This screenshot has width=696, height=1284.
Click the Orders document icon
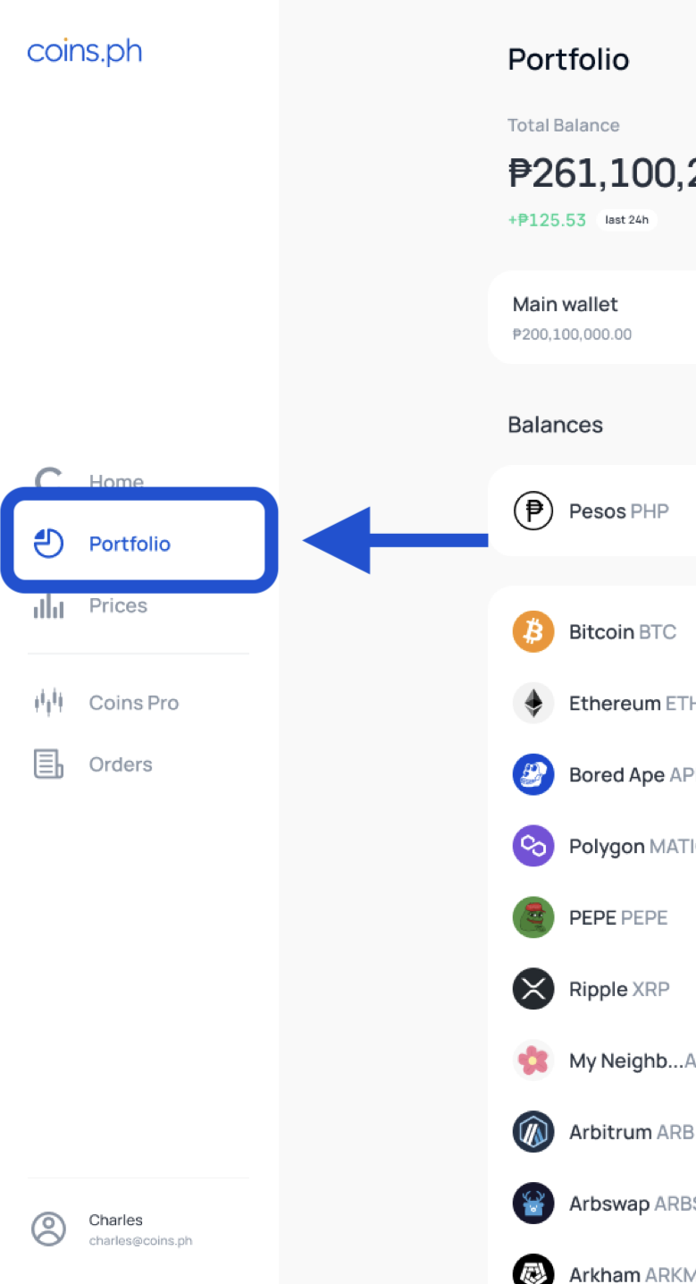coord(48,764)
